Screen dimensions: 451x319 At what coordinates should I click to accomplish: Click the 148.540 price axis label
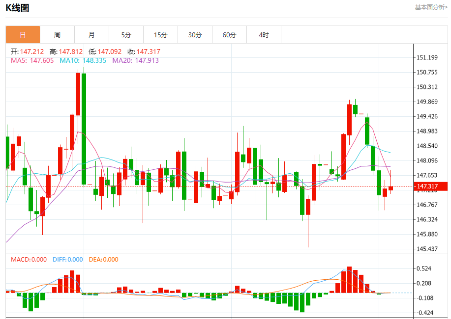(x=427, y=146)
